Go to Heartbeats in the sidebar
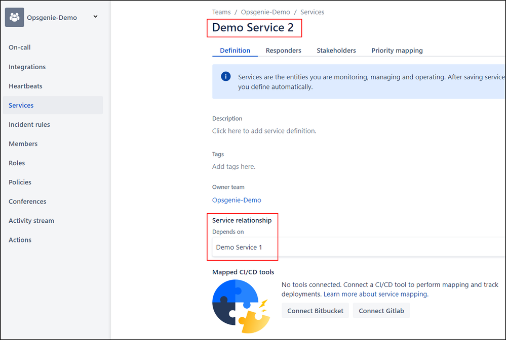The width and height of the screenshot is (506, 340). [x=25, y=86]
